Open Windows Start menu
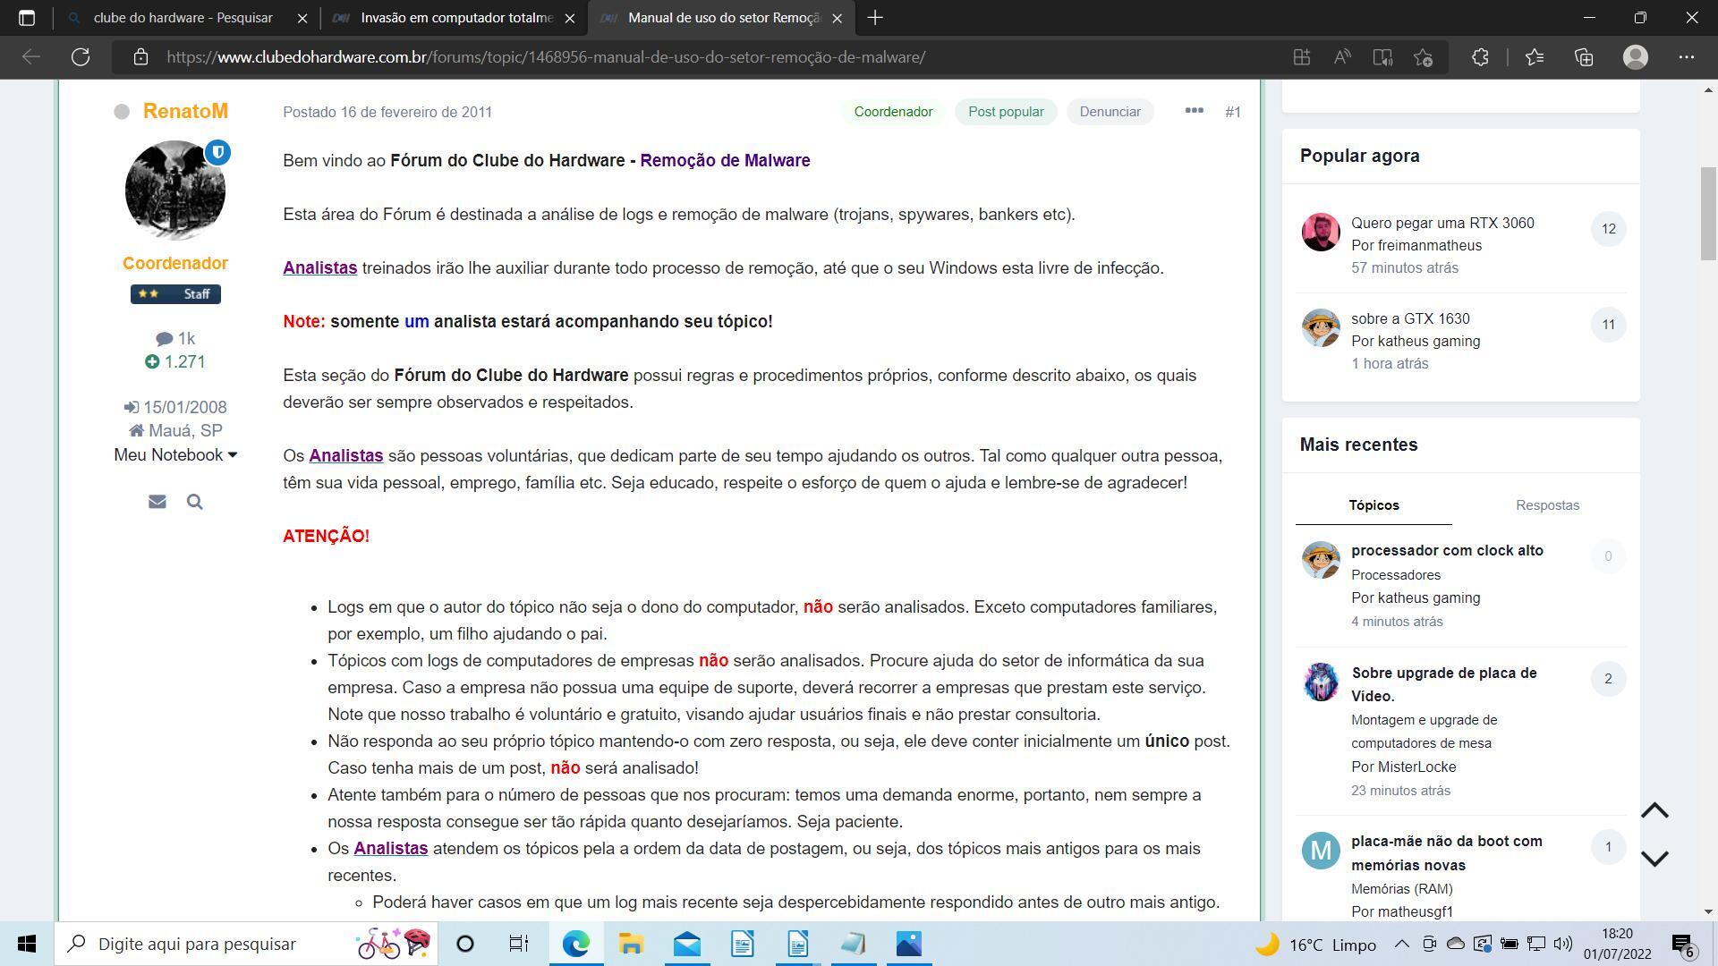The width and height of the screenshot is (1718, 966). pyautogui.click(x=27, y=944)
